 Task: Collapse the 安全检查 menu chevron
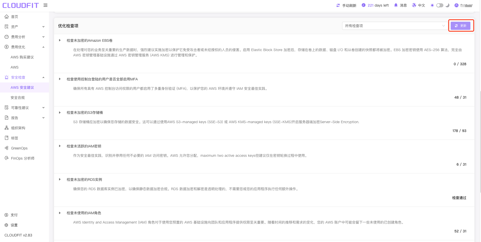tap(43, 77)
